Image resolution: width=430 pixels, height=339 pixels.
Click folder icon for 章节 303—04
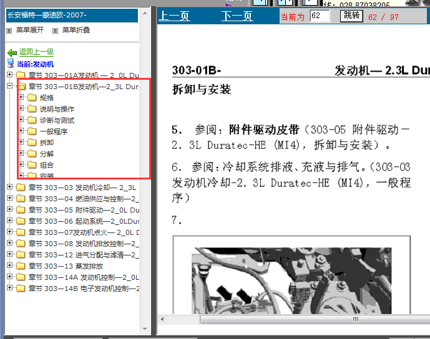pyautogui.click(x=21, y=199)
